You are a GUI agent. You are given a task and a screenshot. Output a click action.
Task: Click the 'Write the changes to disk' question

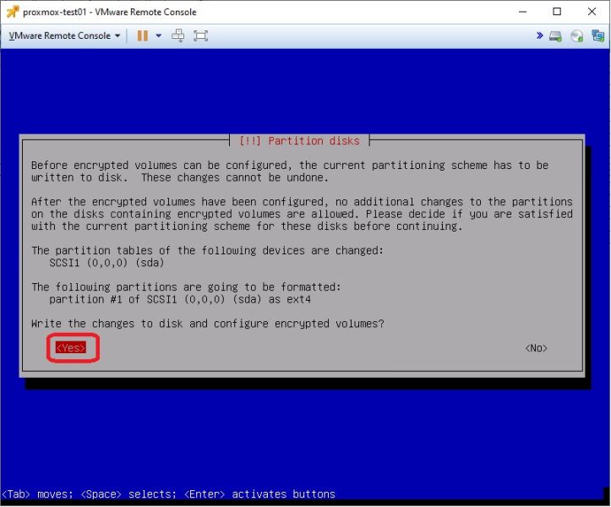click(x=208, y=324)
